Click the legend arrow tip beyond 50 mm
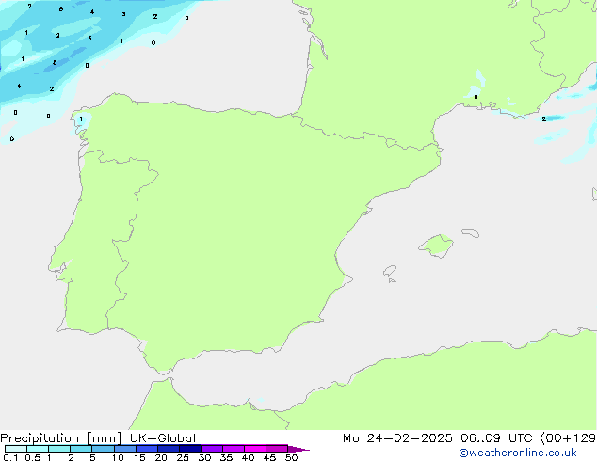 298,449
